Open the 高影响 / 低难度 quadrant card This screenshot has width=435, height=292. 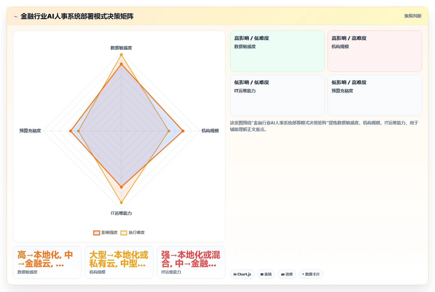pos(277,51)
